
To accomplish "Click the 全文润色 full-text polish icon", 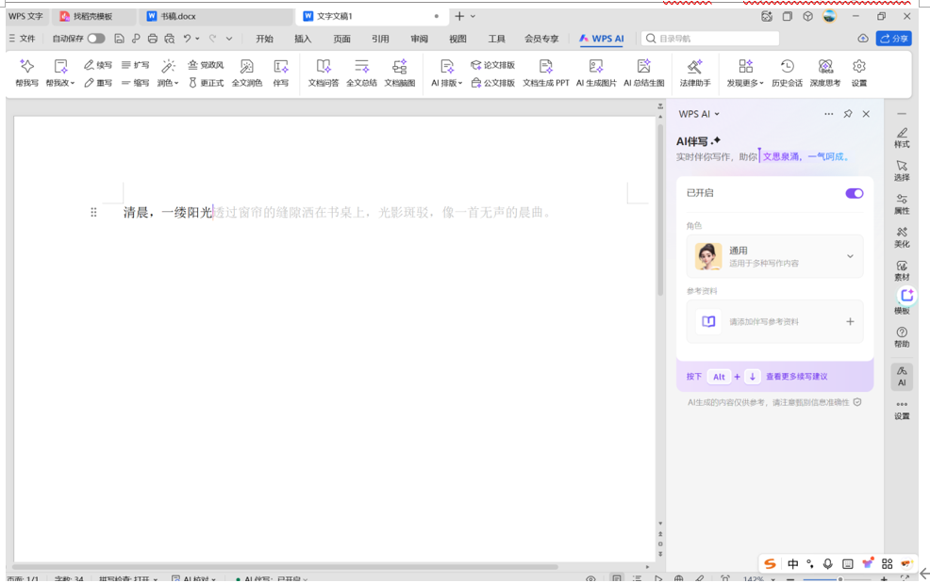I will click(247, 73).
